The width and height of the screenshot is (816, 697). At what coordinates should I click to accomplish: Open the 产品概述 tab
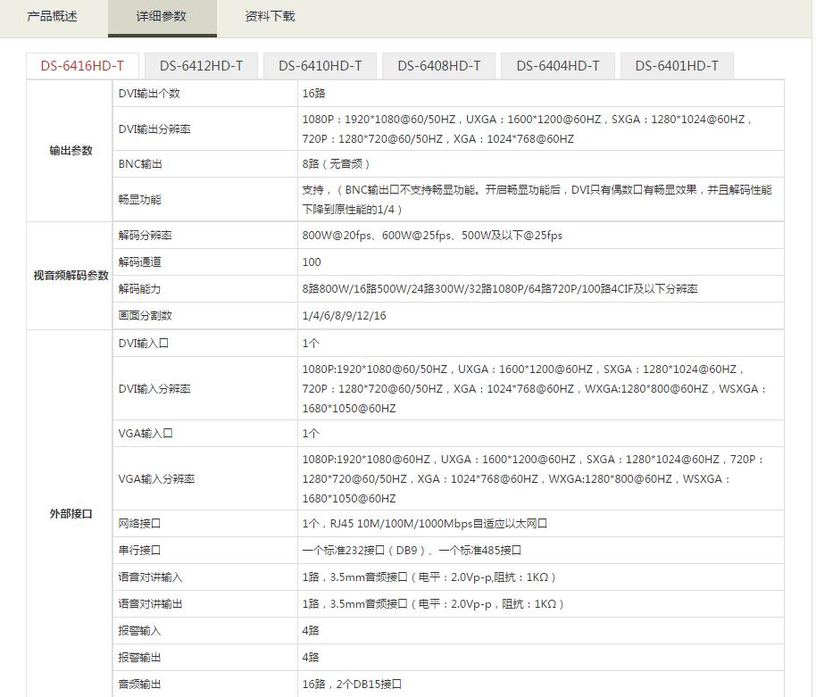(53, 17)
